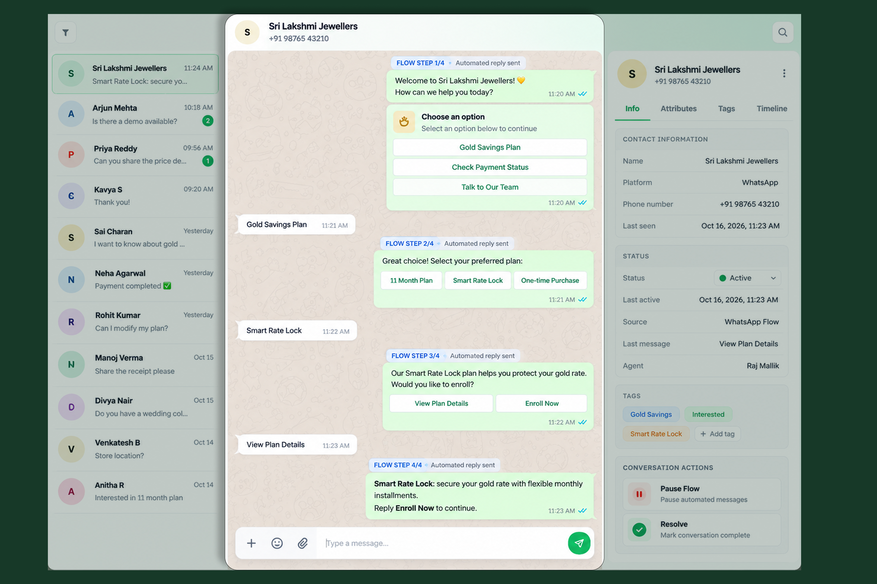The width and height of the screenshot is (877, 584).
Task: Click the green send message button
Action: pyautogui.click(x=579, y=543)
